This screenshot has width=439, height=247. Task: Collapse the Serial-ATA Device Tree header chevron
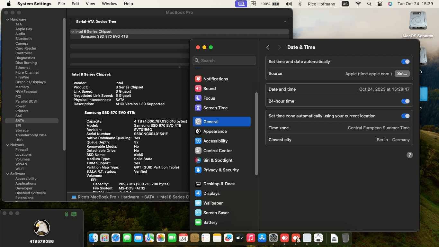coord(285,22)
